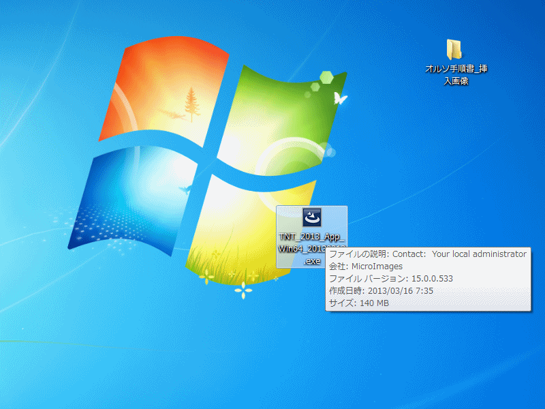The image size is (545, 409).
Task: Click tooltip text '作成日時: 2013/03/16 7:35'
Action: [x=381, y=291]
